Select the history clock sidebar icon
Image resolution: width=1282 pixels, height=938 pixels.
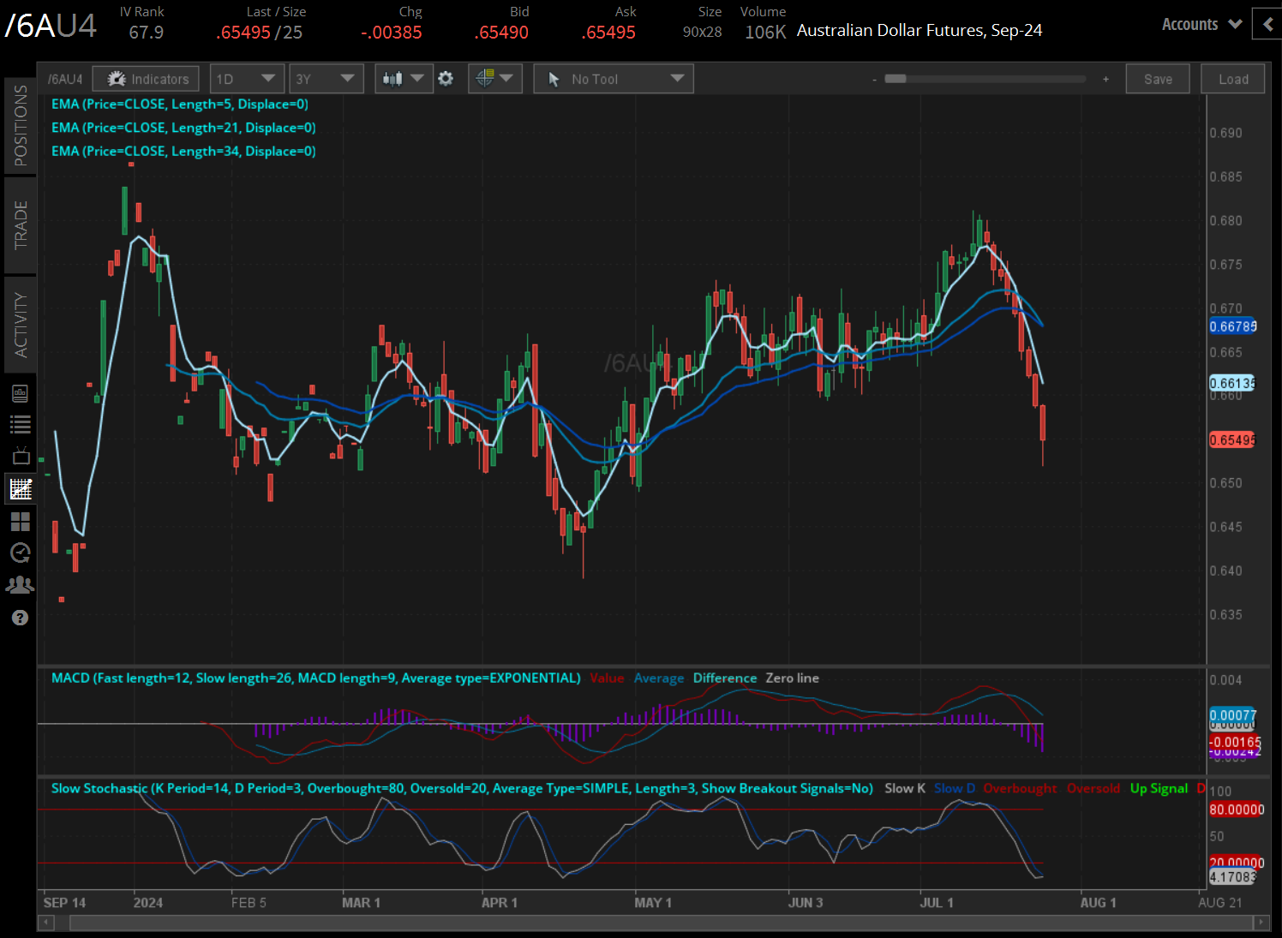(x=20, y=553)
